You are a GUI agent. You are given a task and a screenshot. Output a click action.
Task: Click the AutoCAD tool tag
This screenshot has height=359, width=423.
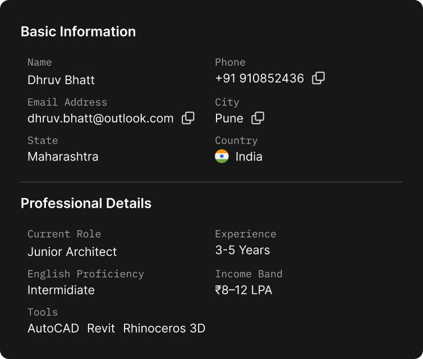coord(53,329)
